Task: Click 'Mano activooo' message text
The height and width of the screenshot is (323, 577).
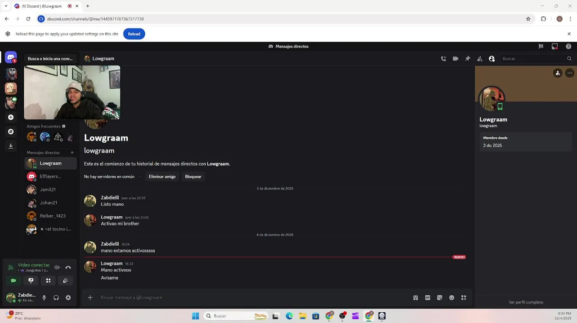Action: 116,270
